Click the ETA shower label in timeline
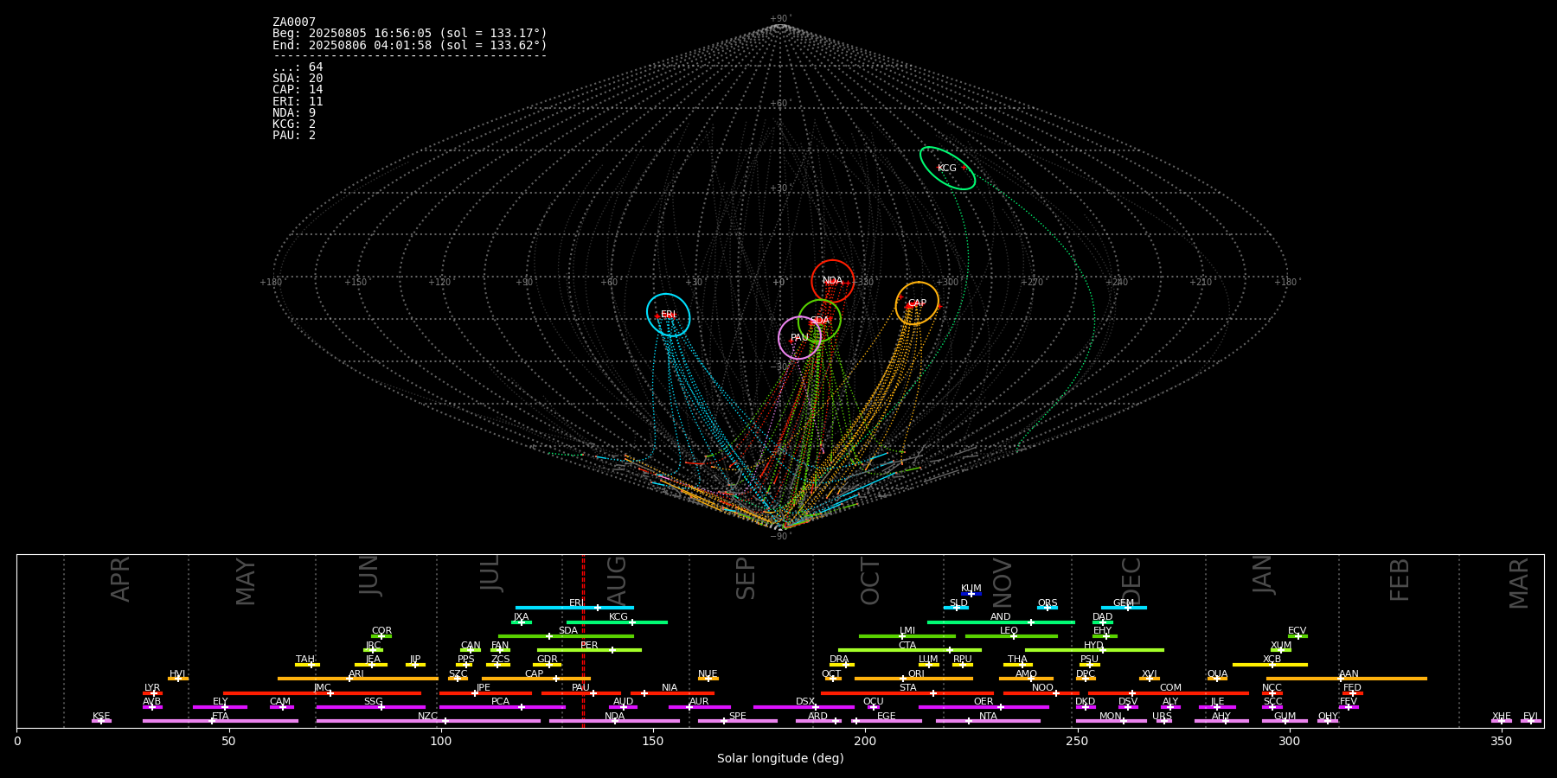Screen dimensions: 1557x778 (221, 717)
